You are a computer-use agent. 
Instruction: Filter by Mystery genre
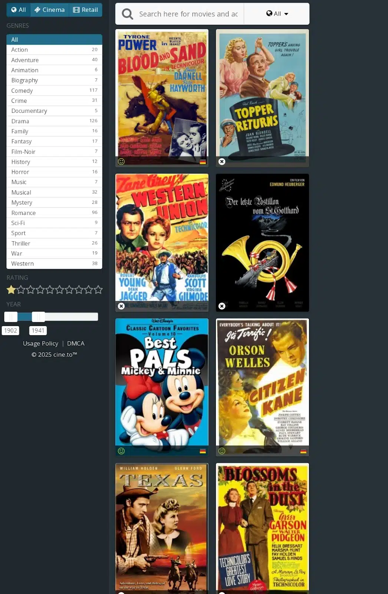click(x=54, y=202)
